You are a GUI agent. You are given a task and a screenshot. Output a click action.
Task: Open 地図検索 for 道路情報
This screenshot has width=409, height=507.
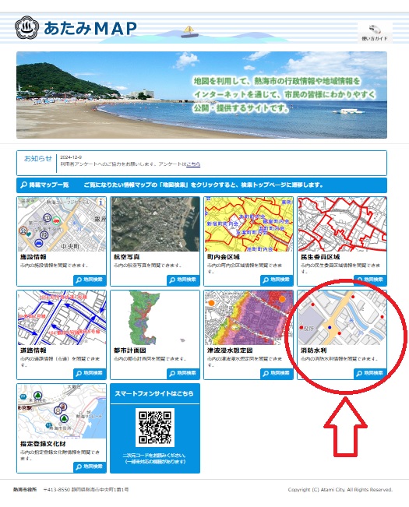(90, 374)
